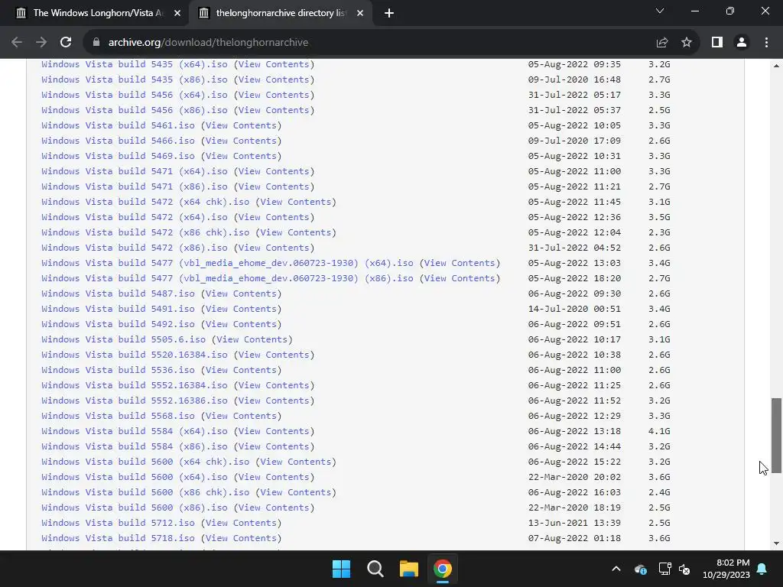Download Windows Vista build 5568.iso
Viewport: 783px width, 587px height.
coord(118,416)
